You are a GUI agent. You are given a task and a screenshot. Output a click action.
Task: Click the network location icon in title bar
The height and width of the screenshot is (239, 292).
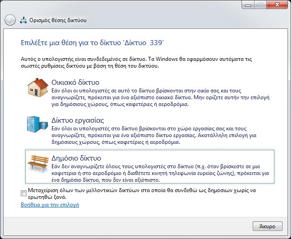point(23,20)
